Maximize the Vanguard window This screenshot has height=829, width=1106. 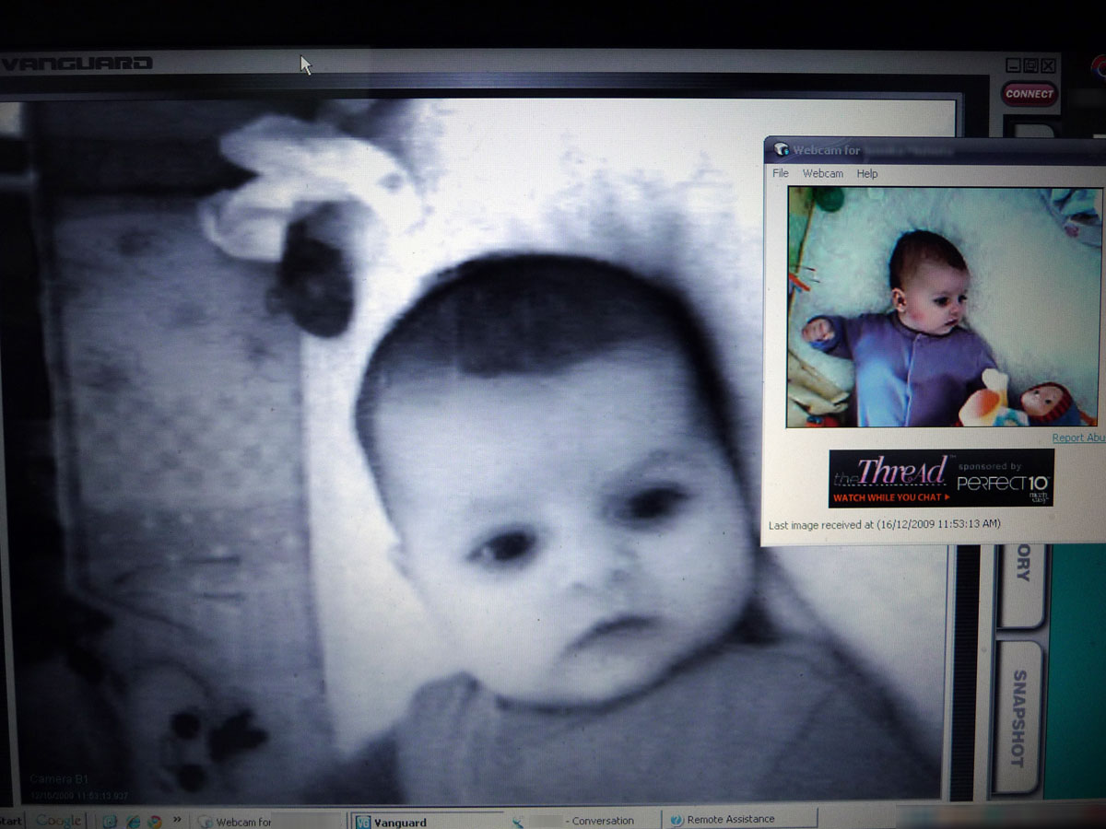click(x=1030, y=65)
